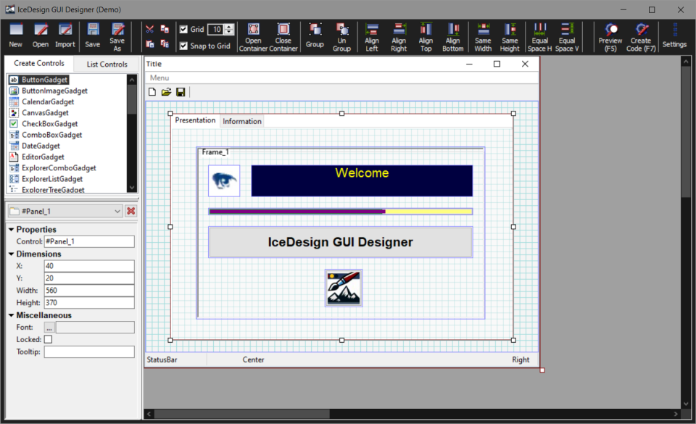Collapse the Miscellaneous section
The width and height of the screenshot is (696, 424).
11,315
